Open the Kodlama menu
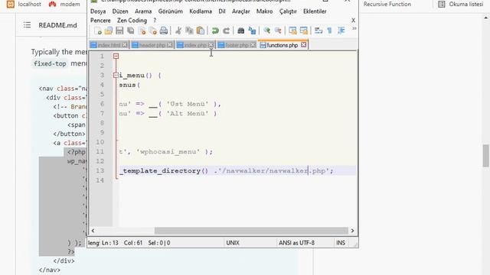 pyautogui.click(x=201, y=11)
